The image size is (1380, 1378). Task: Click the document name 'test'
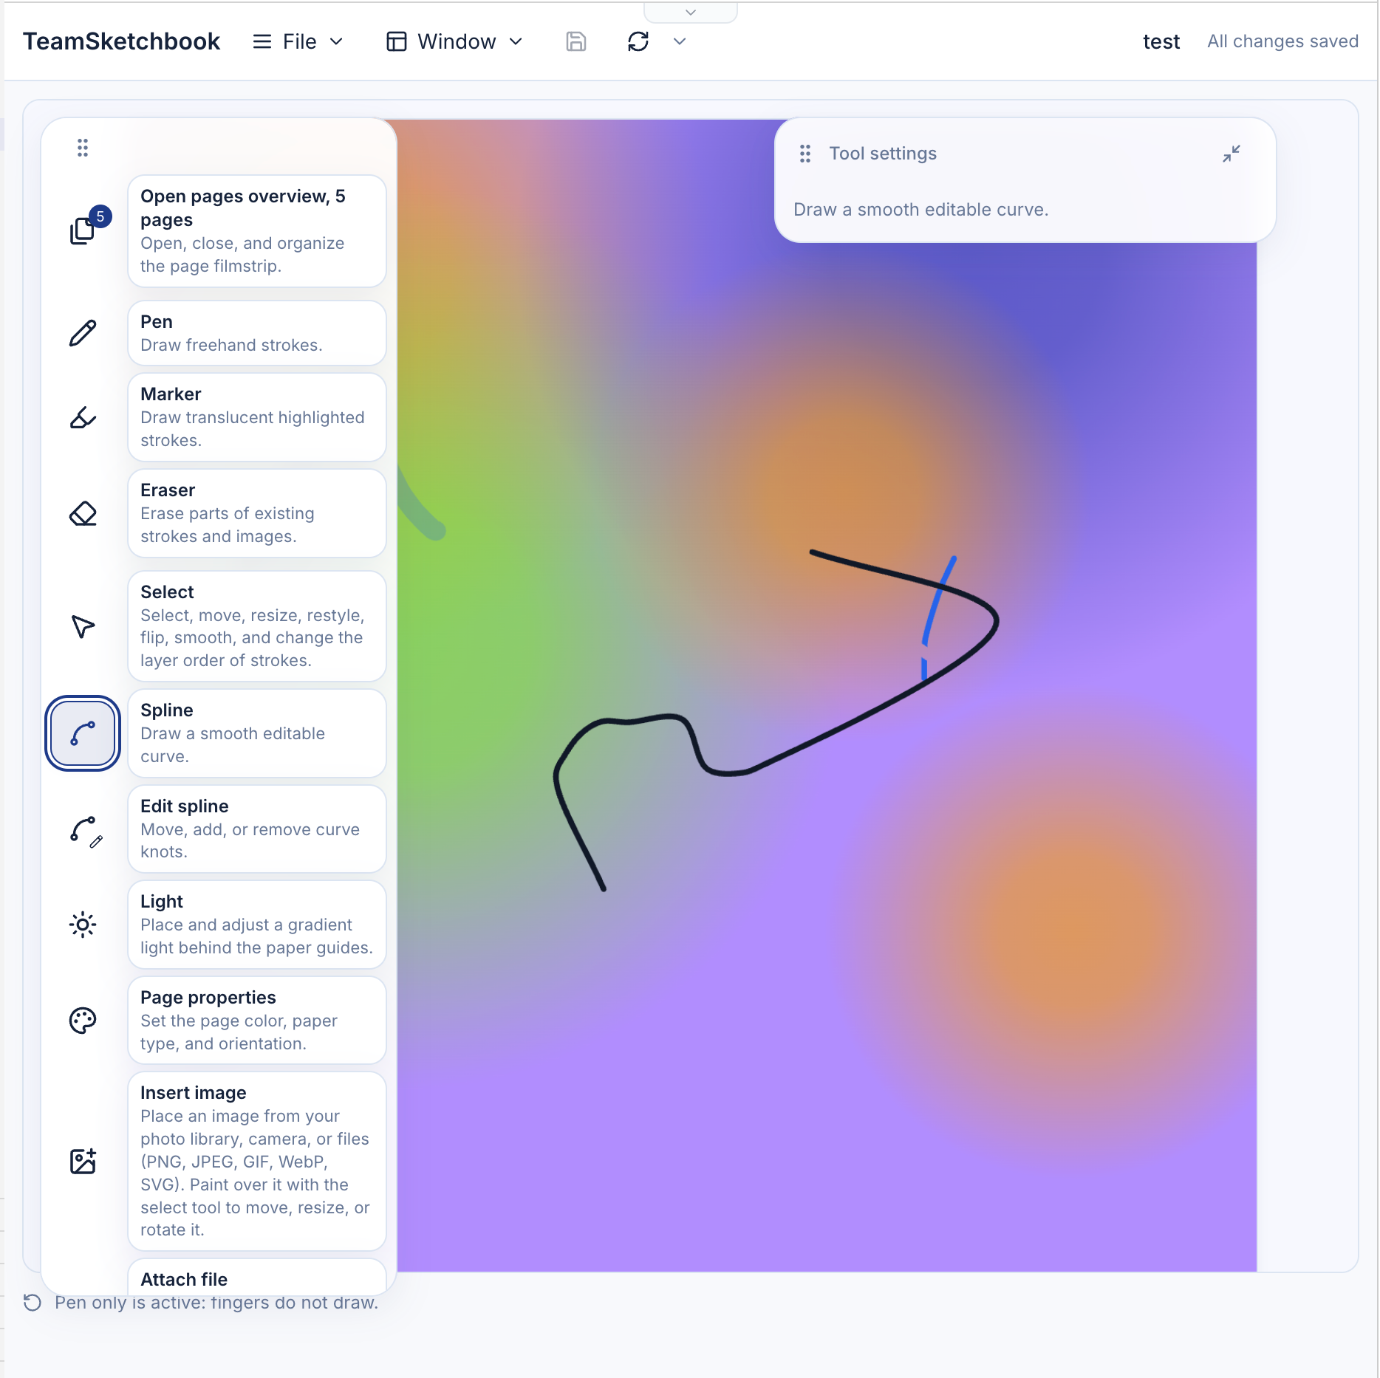tap(1161, 41)
